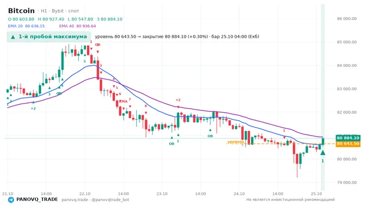
Task: Open the @panovqtrade_bot bot handle
Action: [x=110, y=200]
